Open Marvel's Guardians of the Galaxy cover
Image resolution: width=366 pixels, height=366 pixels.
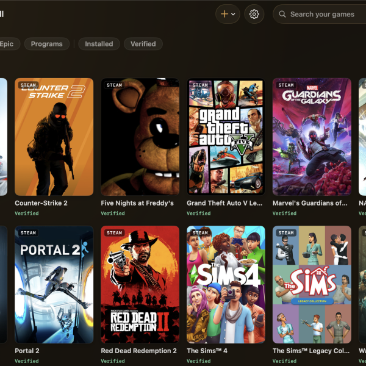coord(312,137)
